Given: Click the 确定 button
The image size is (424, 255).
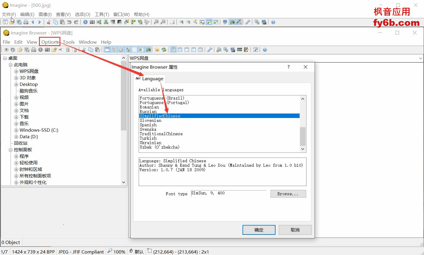Looking at the screenshot, I should point(259,230).
